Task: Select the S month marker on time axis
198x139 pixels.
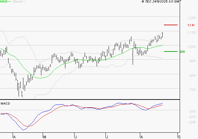Action: pos(180,137)
